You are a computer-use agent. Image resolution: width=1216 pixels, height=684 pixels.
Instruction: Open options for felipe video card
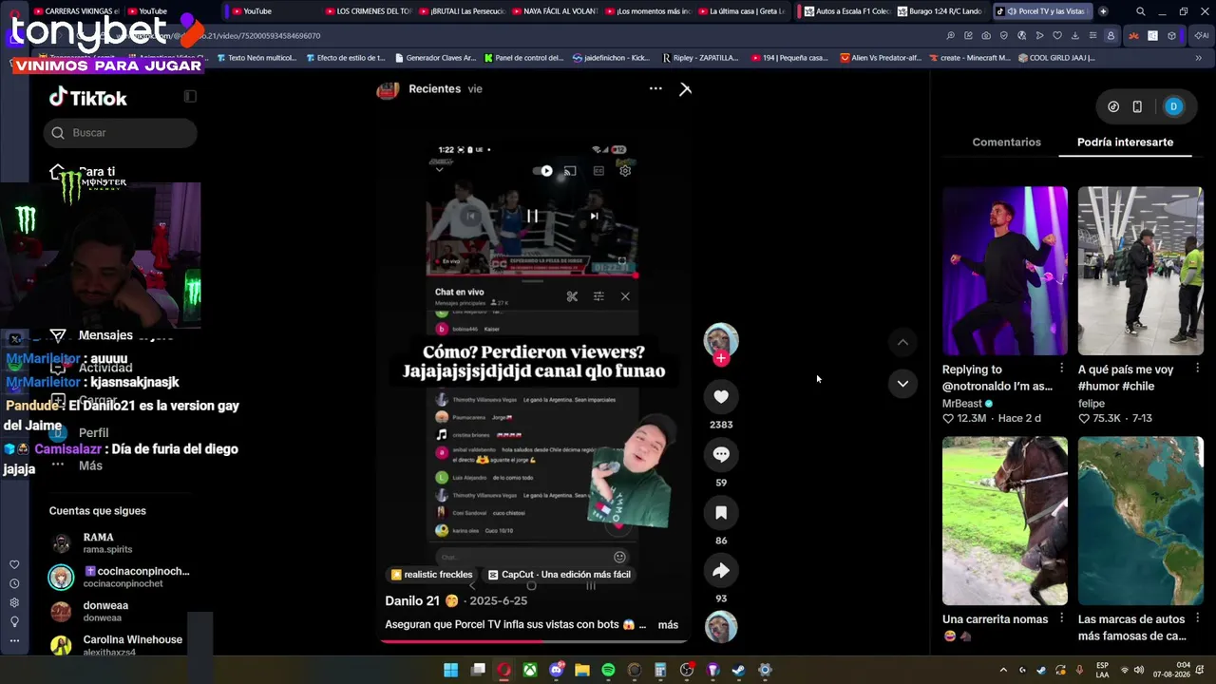coord(1197,368)
